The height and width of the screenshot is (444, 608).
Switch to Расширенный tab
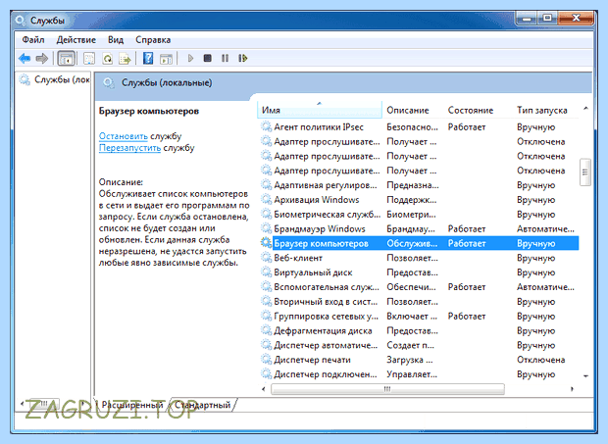coord(132,405)
